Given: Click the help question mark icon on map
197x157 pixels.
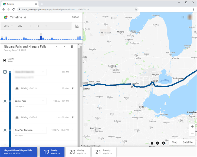Looking at the screenshot, I should 157,143.
